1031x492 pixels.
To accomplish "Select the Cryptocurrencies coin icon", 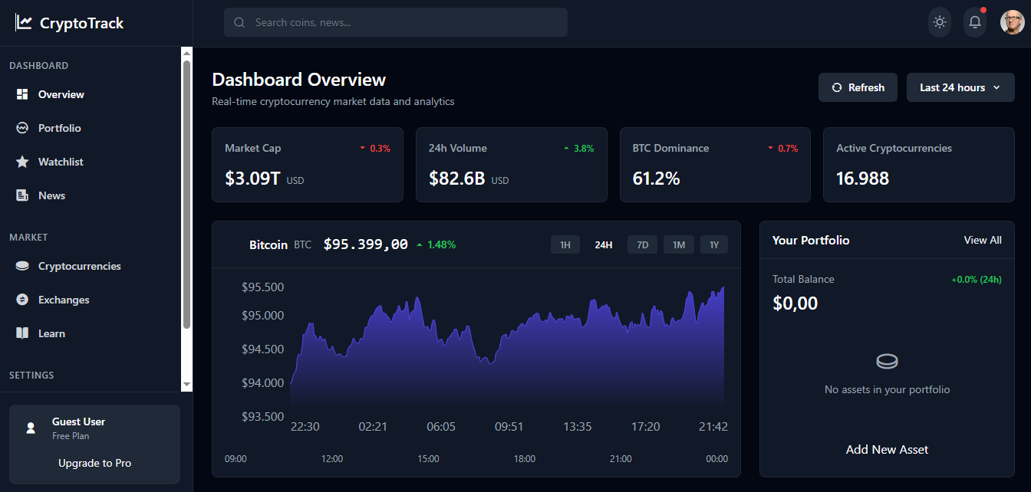I will pos(22,266).
